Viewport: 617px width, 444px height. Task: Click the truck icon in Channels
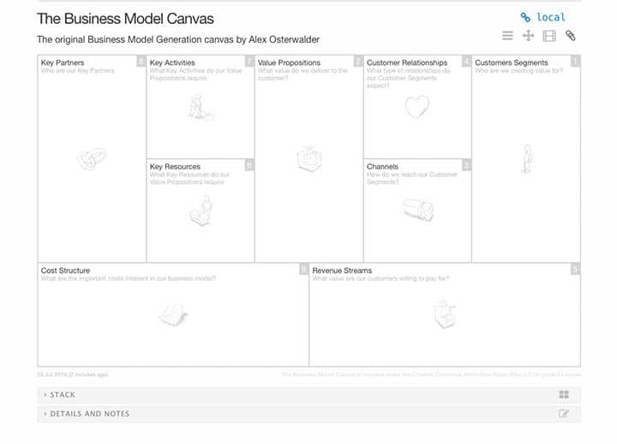pyautogui.click(x=417, y=210)
